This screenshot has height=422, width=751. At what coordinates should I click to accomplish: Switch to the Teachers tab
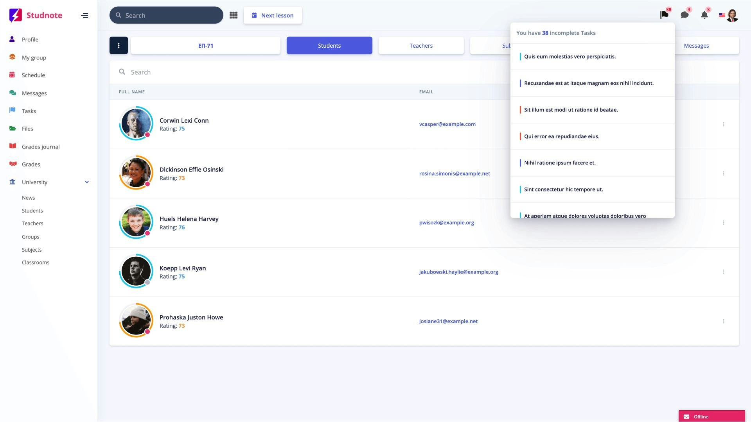(421, 45)
